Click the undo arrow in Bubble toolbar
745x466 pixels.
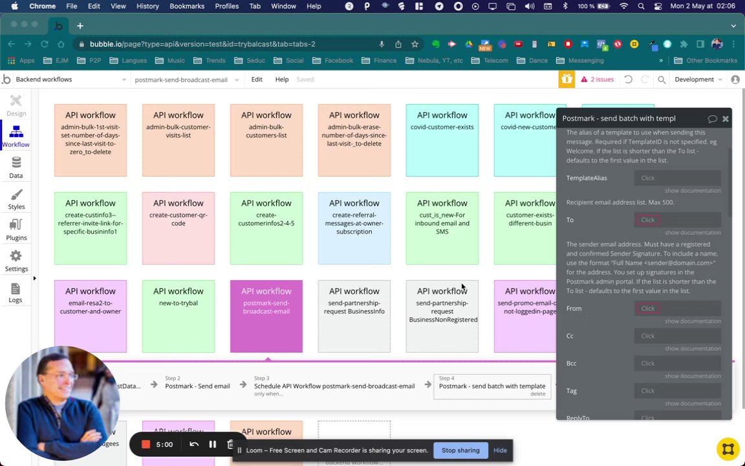point(628,80)
